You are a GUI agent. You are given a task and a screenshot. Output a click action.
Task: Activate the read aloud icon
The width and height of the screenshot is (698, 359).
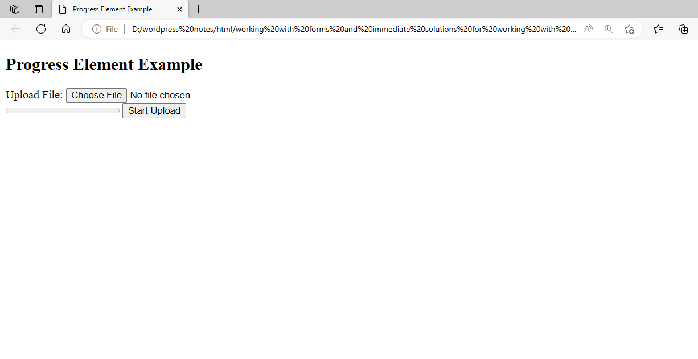588,29
